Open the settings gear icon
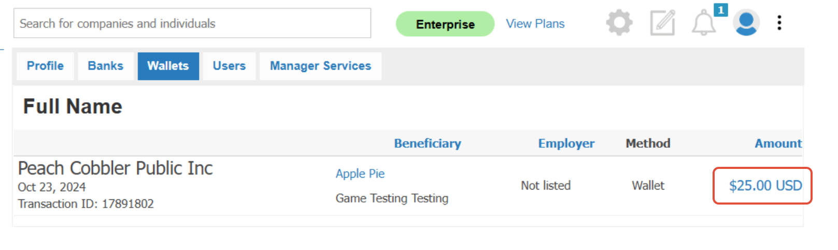This screenshot has width=838, height=250. (619, 23)
